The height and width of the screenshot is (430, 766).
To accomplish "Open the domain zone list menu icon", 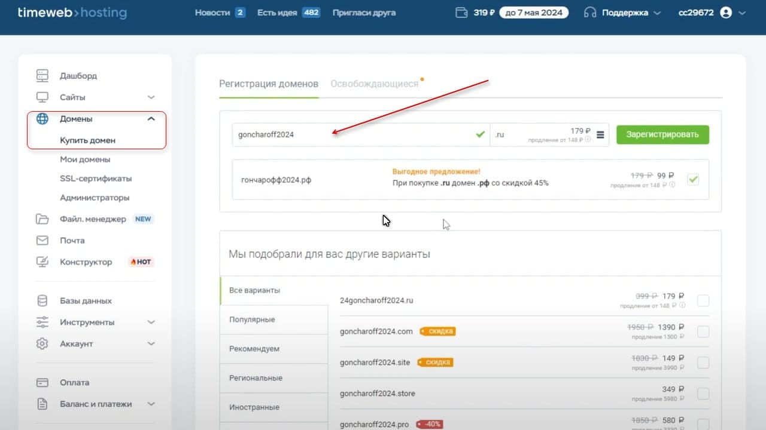I will click(x=600, y=135).
